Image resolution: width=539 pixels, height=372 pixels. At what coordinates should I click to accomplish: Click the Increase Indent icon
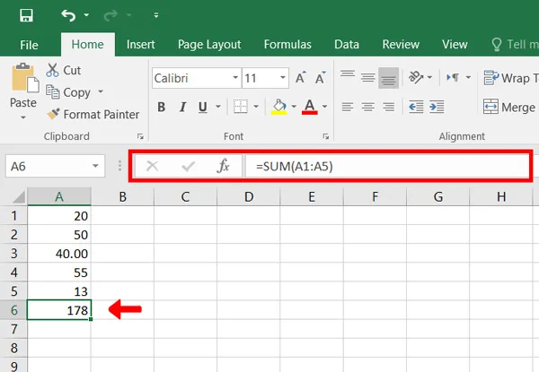tap(437, 107)
